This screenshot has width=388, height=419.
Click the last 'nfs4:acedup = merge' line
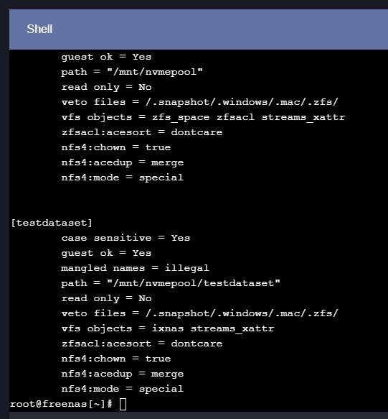[123, 374]
